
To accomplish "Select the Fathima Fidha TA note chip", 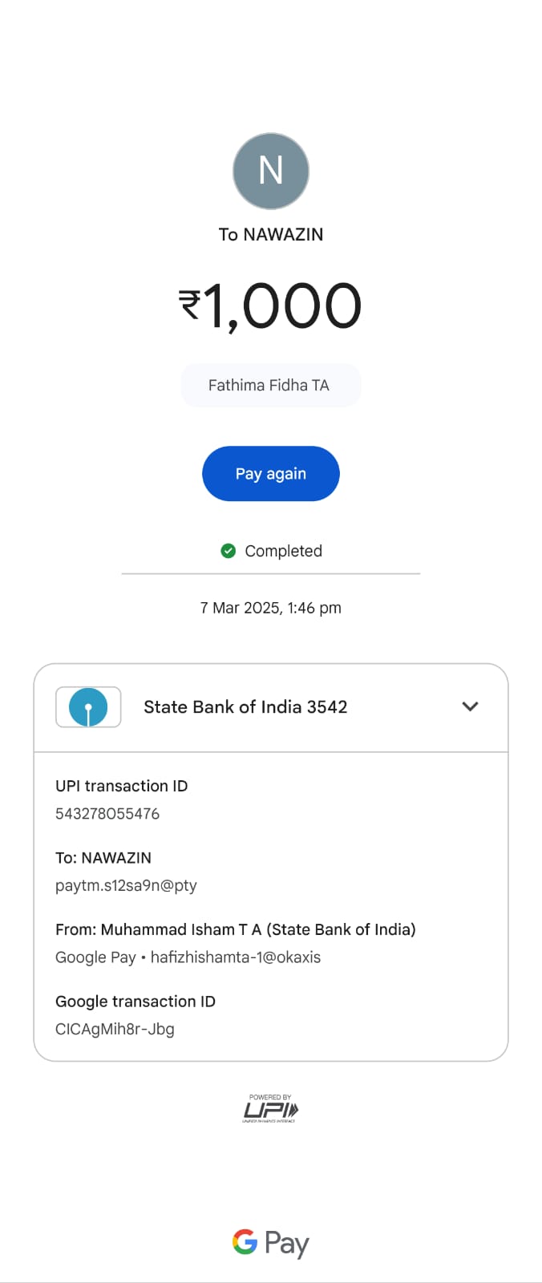I will click(270, 386).
